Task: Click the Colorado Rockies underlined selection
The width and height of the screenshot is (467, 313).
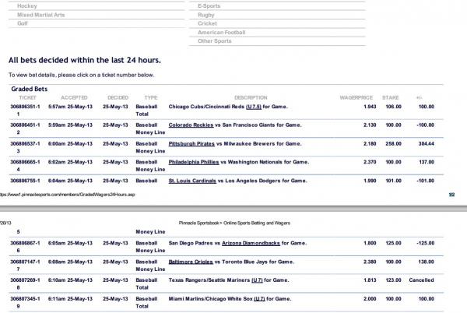Action: click(x=193, y=125)
